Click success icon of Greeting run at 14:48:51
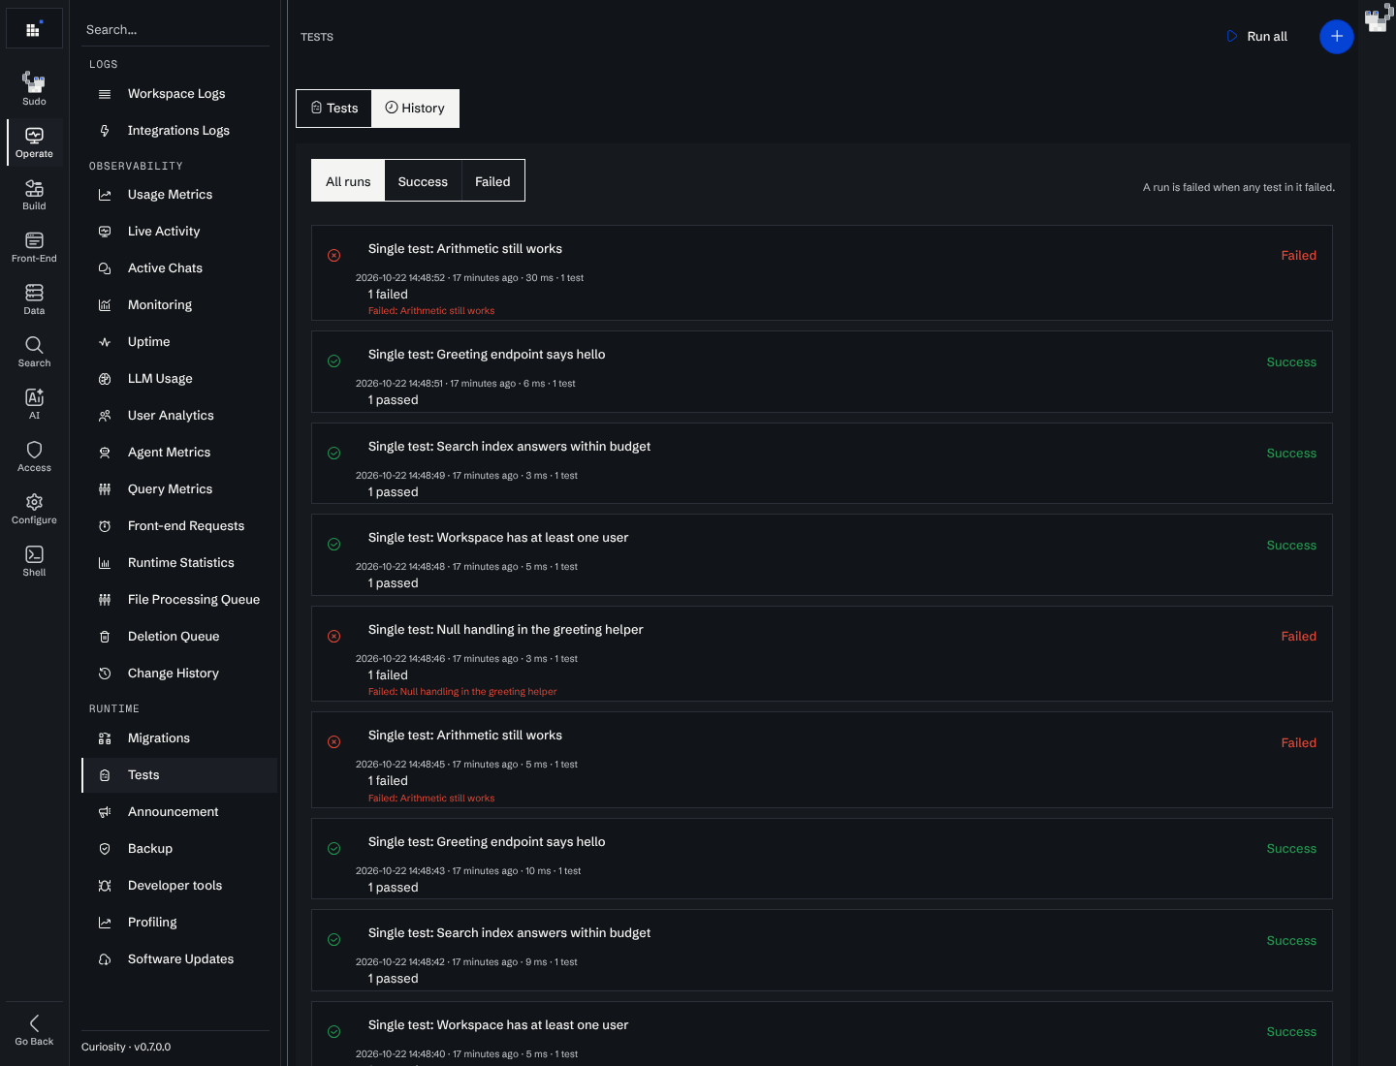Image resolution: width=1396 pixels, height=1066 pixels. point(333,361)
